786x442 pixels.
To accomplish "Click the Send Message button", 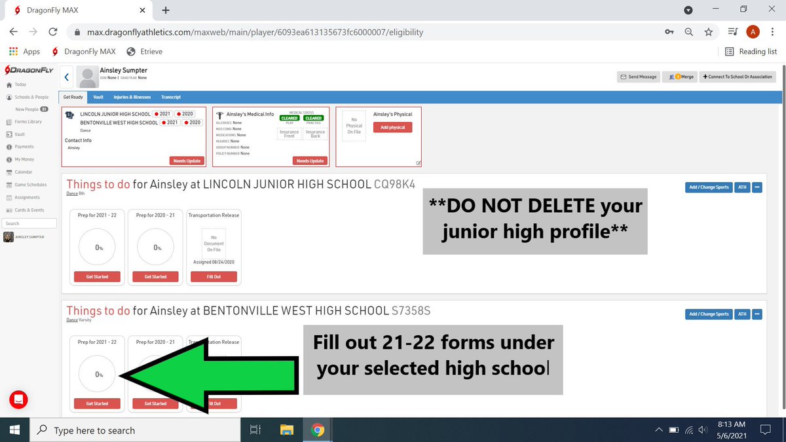I will 638,77.
